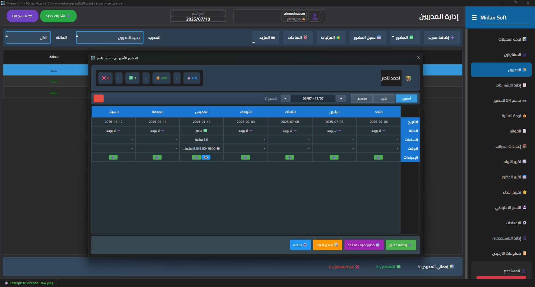Add attendance for Saturday 2025-07-12 with plus icon
535x287 pixels.
(x=113, y=158)
